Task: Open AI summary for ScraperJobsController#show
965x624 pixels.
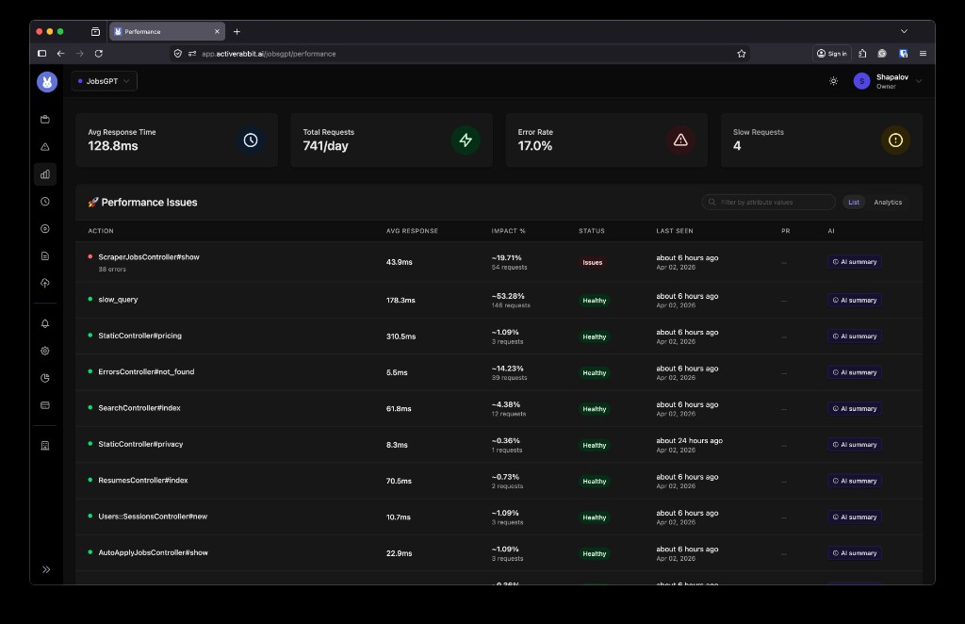Action: 854,261
